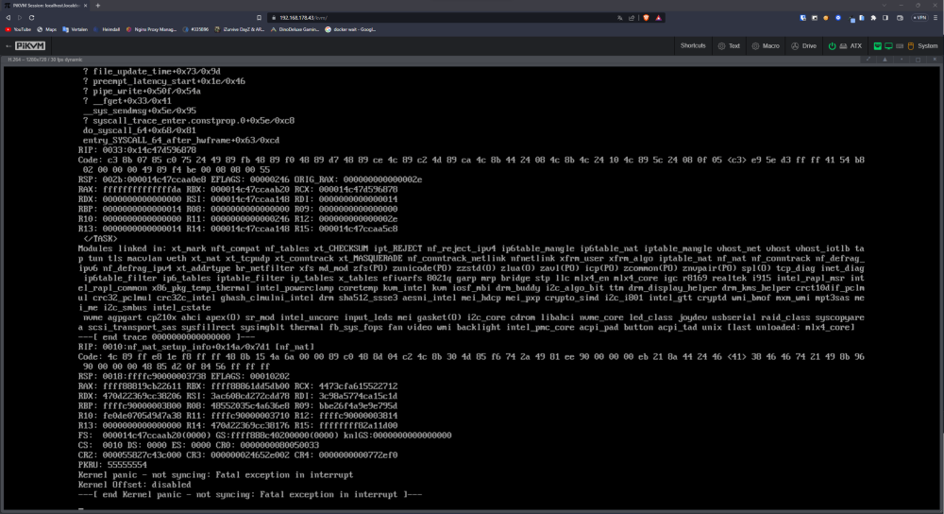The height and width of the screenshot is (514, 944).
Task: Click the keyboard status indicator icon
Action: click(900, 45)
